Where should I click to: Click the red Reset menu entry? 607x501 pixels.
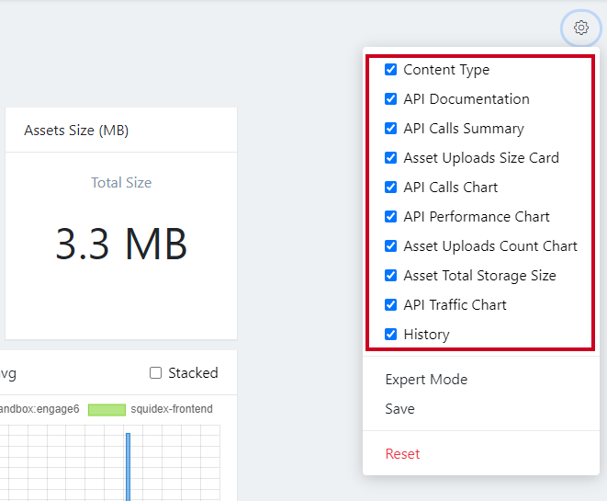pyautogui.click(x=402, y=454)
